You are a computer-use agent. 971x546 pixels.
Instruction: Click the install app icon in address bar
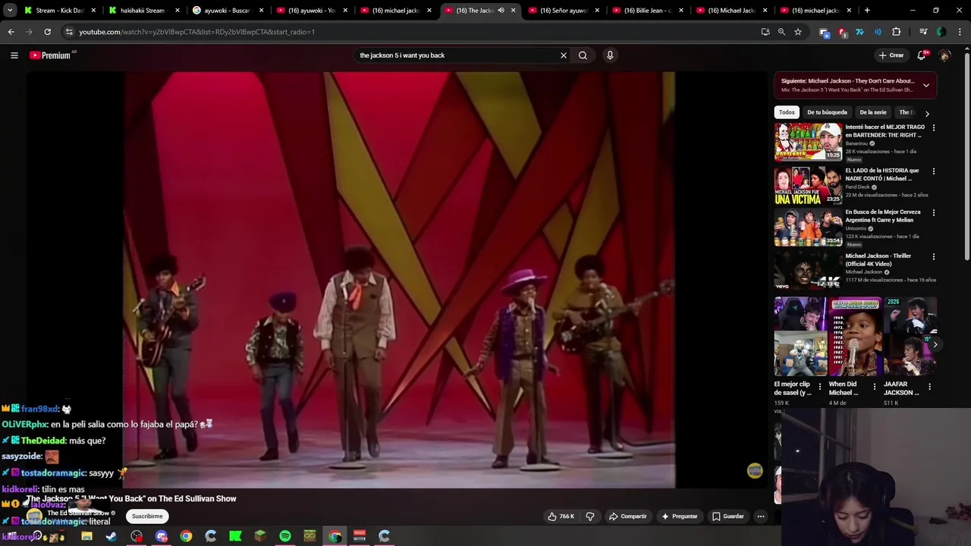click(765, 32)
